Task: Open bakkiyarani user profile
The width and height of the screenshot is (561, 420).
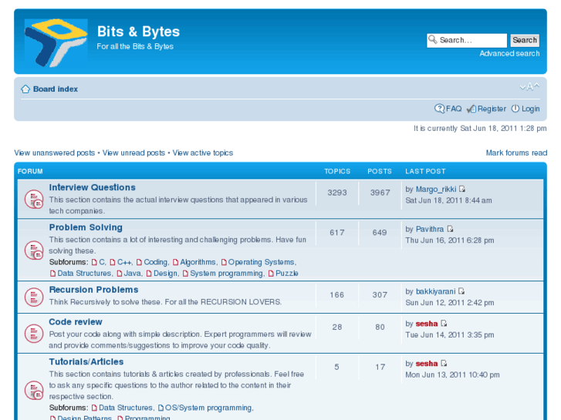Action: click(435, 291)
